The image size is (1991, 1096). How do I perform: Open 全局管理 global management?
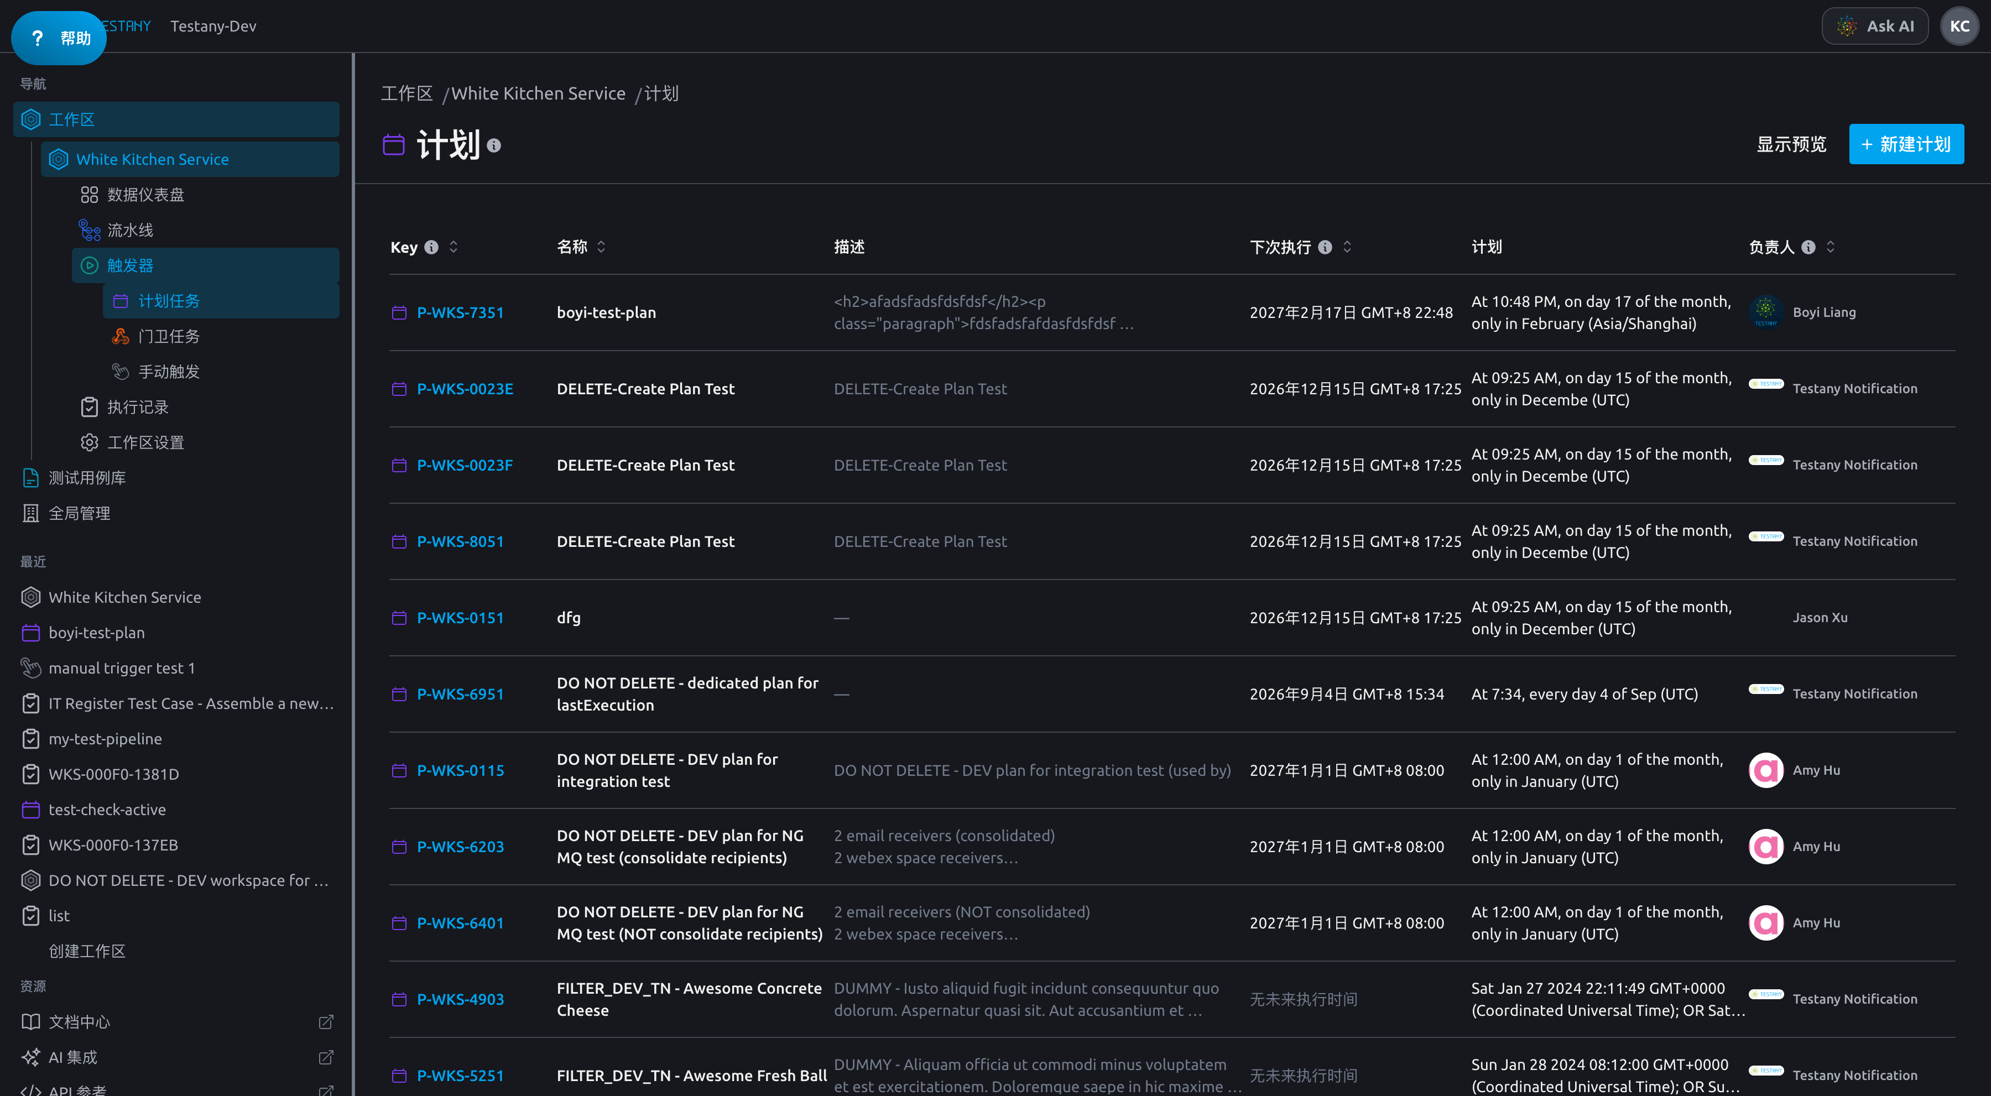[176, 514]
